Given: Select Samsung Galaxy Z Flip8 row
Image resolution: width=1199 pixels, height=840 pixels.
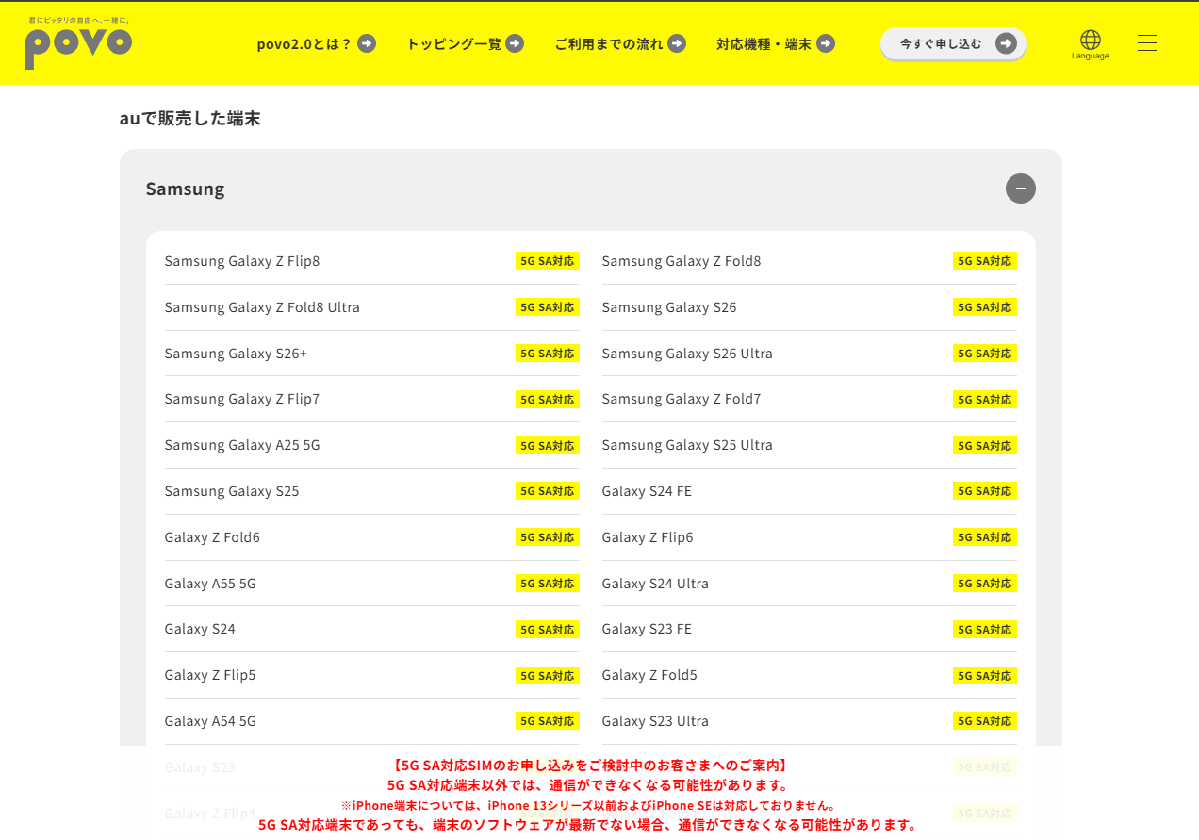Looking at the screenshot, I should pyautogui.click(x=372, y=261).
